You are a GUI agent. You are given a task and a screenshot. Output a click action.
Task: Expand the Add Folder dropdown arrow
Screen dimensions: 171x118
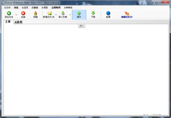pyautogui.click(x=56, y=15)
